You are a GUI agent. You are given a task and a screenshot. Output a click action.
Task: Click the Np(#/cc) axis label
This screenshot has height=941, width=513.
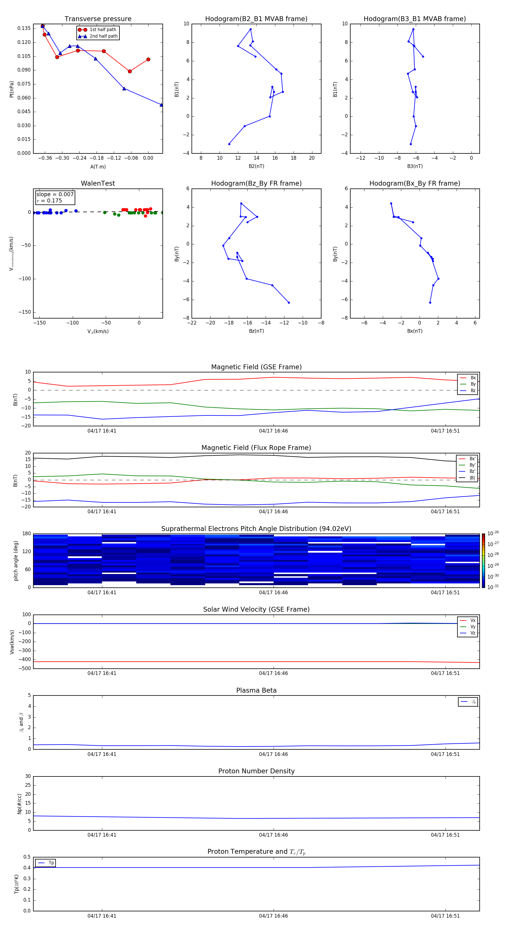(x=19, y=804)
